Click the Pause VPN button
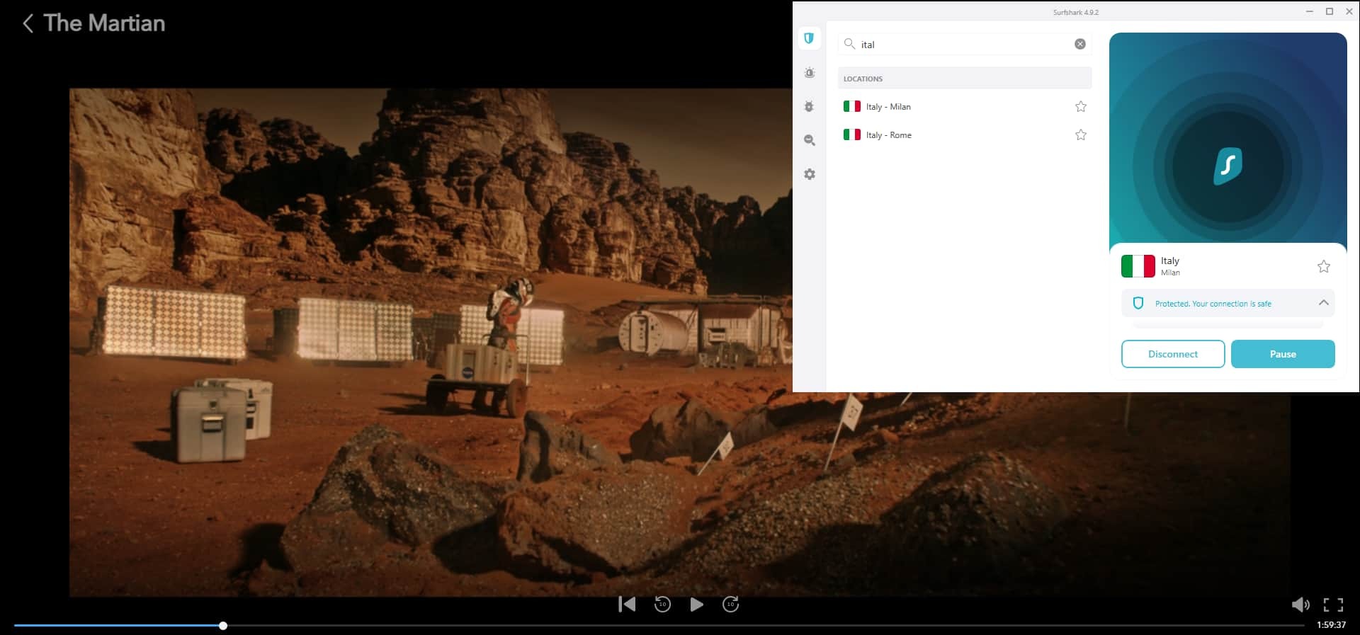The width and height of the screenshot is (1360, 635). [1283, 354]
